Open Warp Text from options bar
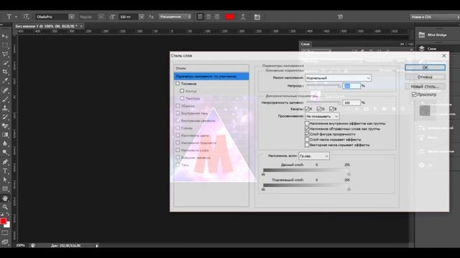This screenshot has width=460, height=258. point(243,16)
